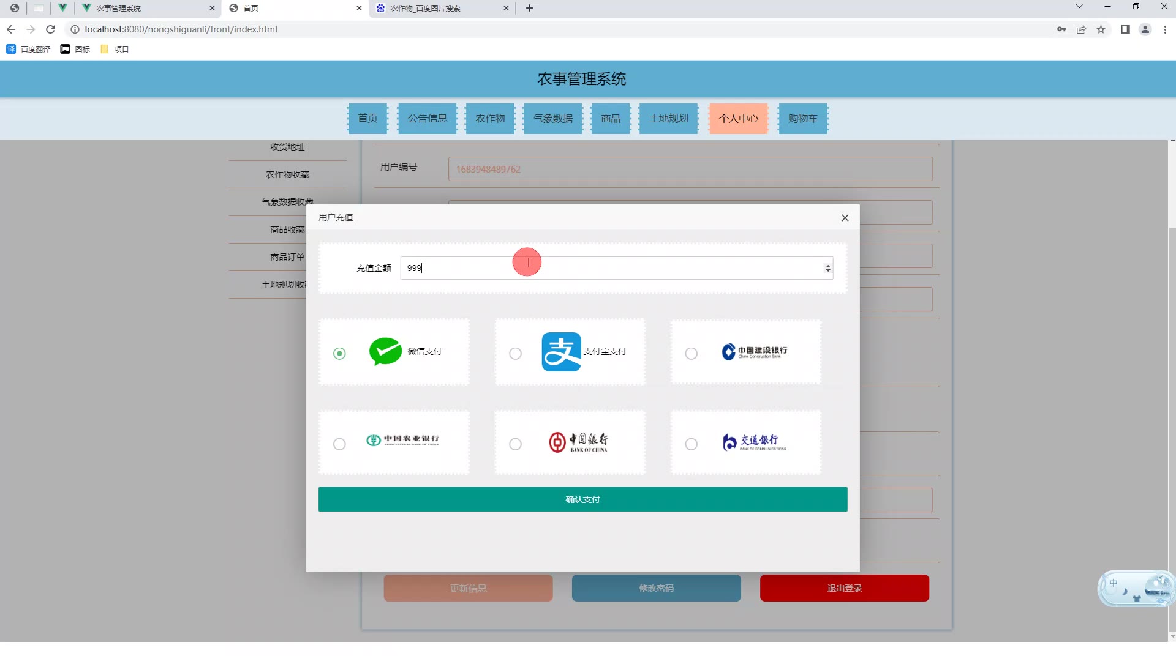The image size is (1176, 656).
Task: Open the 土地规划 navigation tab
Action: tap(669, 118)
